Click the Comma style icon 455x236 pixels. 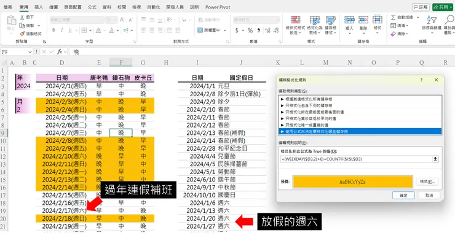[258, 31]
